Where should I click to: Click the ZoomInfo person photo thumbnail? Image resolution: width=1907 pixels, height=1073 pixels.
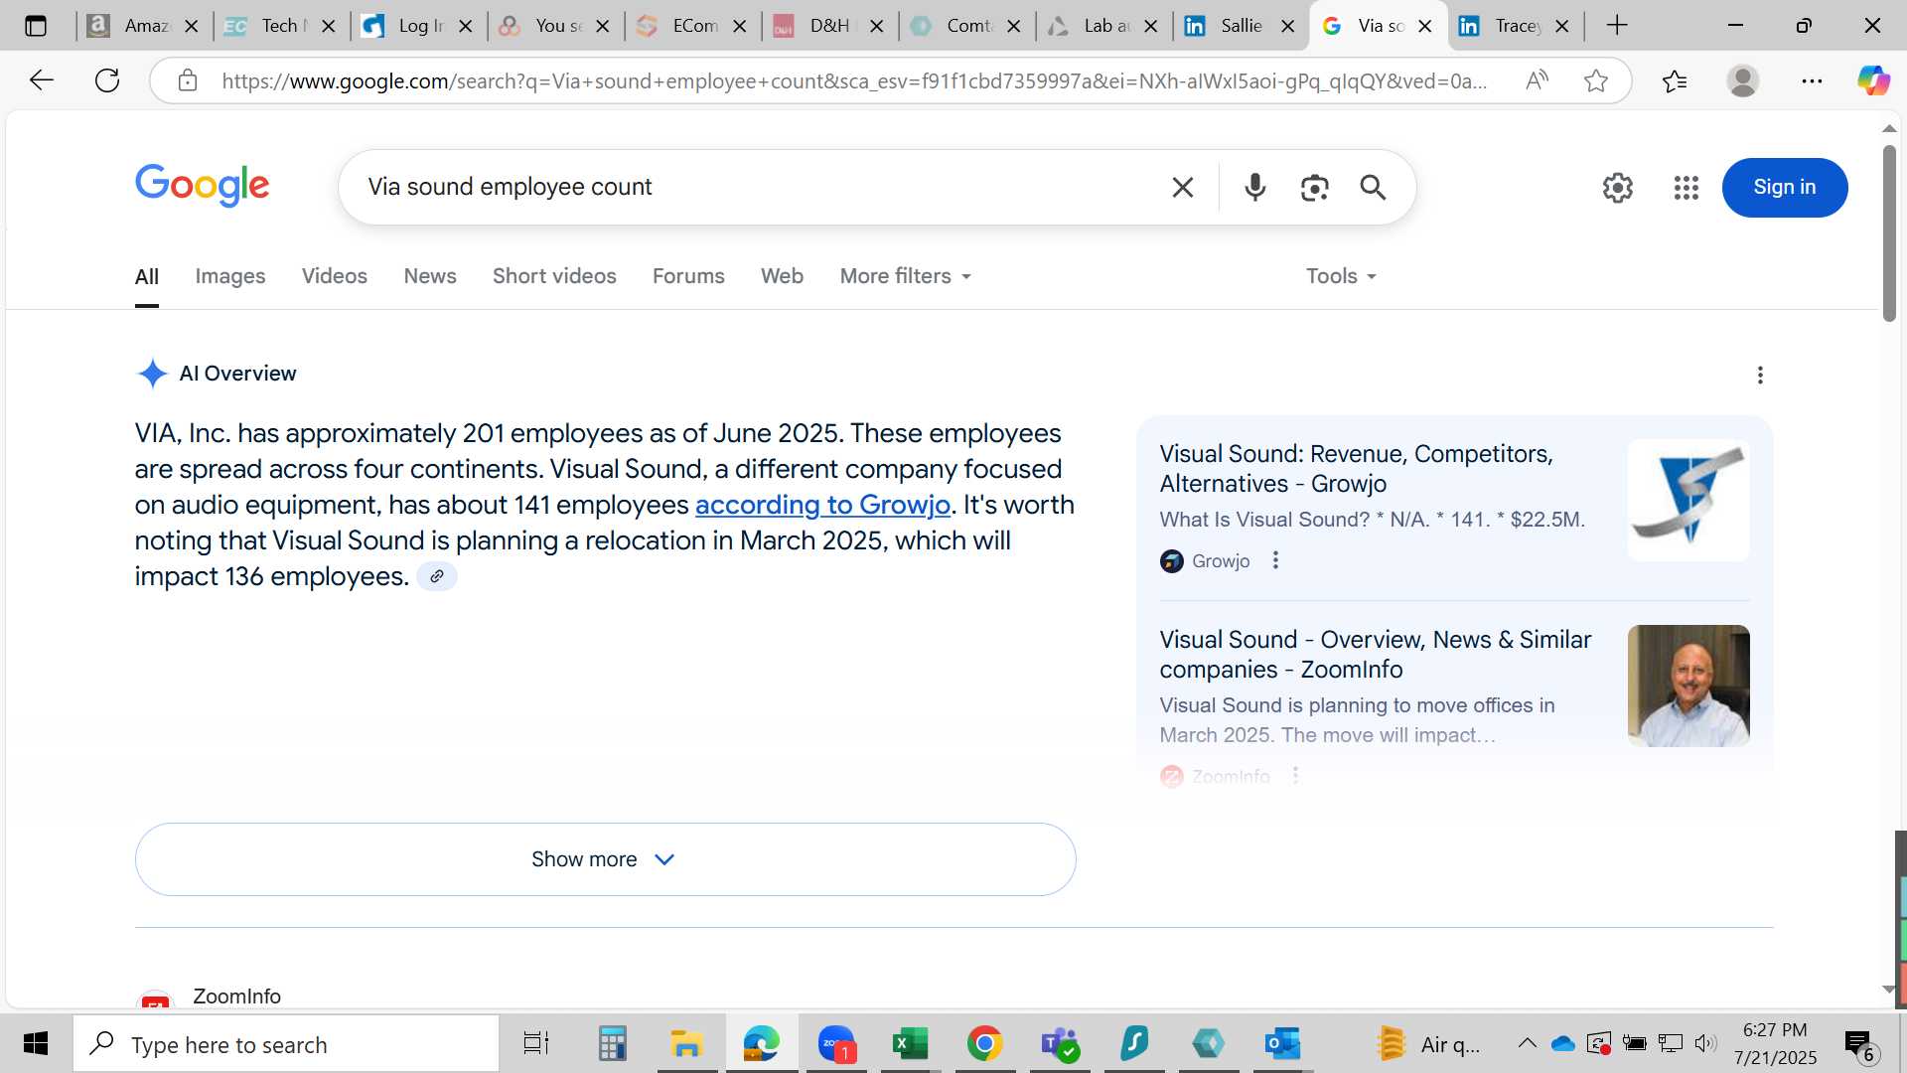click(1688, 686)
